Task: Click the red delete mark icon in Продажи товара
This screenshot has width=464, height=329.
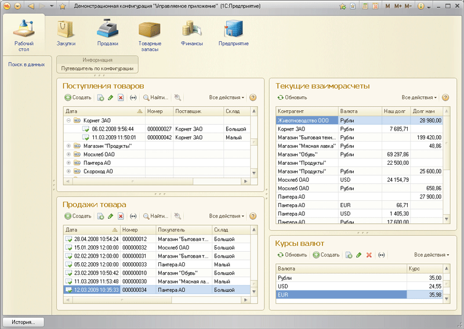Action: point(121,216)
